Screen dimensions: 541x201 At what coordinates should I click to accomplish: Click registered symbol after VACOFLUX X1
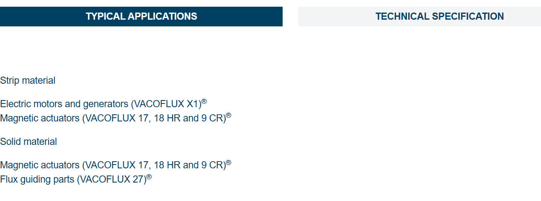click(204, 101)
